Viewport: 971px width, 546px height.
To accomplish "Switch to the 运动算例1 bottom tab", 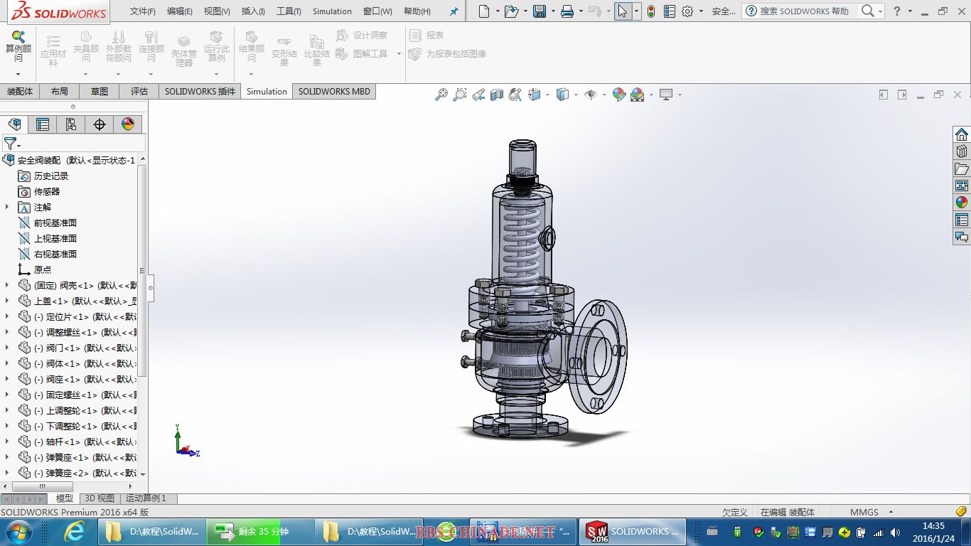I will point(146,498).
